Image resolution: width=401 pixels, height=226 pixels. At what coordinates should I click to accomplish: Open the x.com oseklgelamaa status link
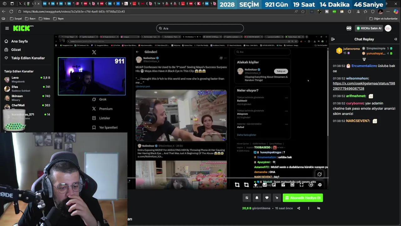tap(364, 86)
